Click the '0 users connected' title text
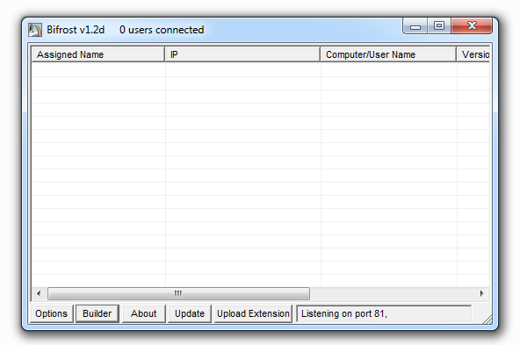The height and width of the screenshot is (345, 520). point(162,30)
